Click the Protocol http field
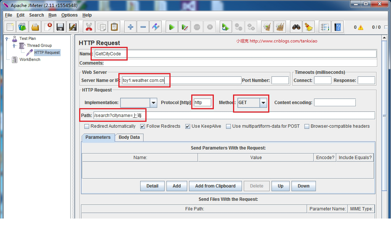The height and width of the screenshot is (227, 391). point(202,103)
